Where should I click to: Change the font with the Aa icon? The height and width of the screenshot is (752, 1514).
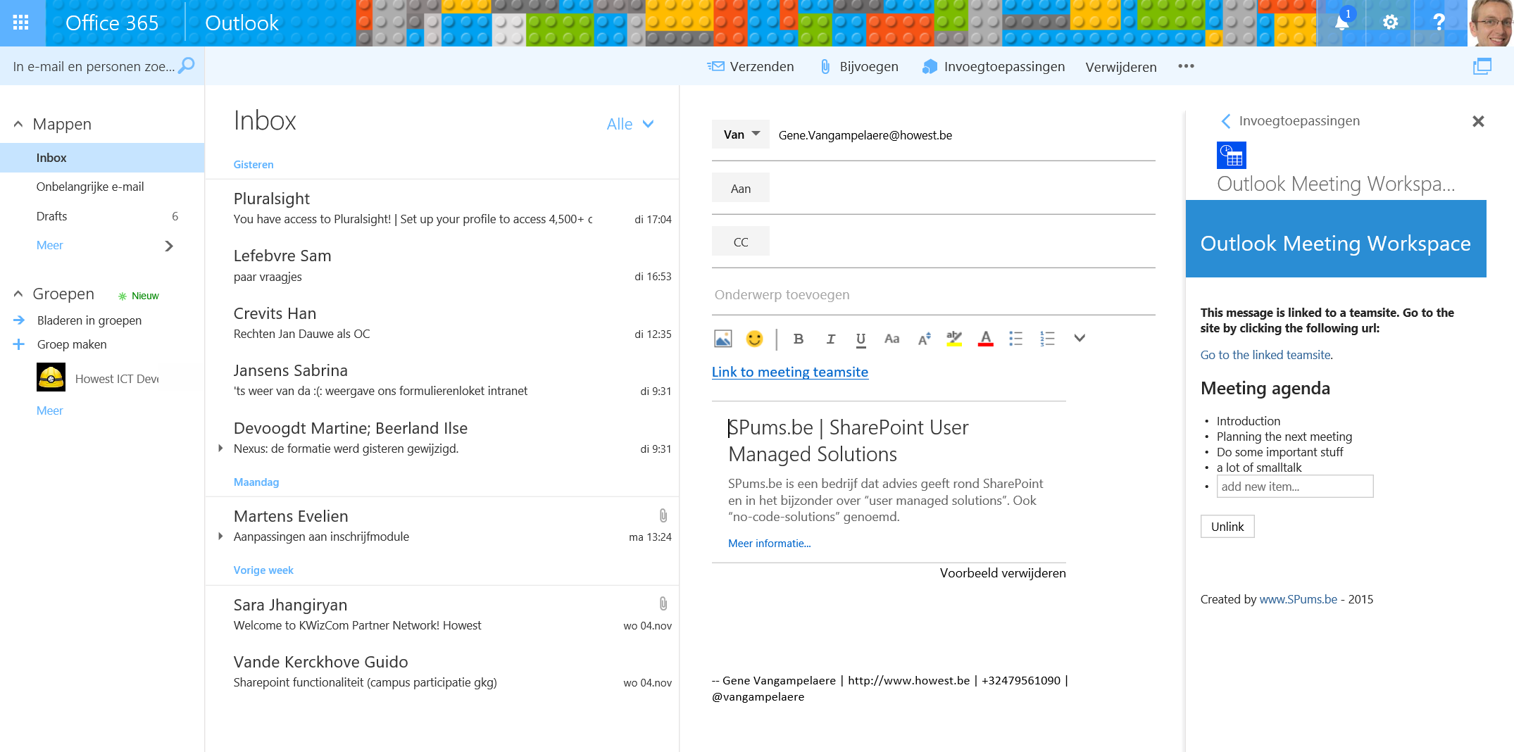891,339
